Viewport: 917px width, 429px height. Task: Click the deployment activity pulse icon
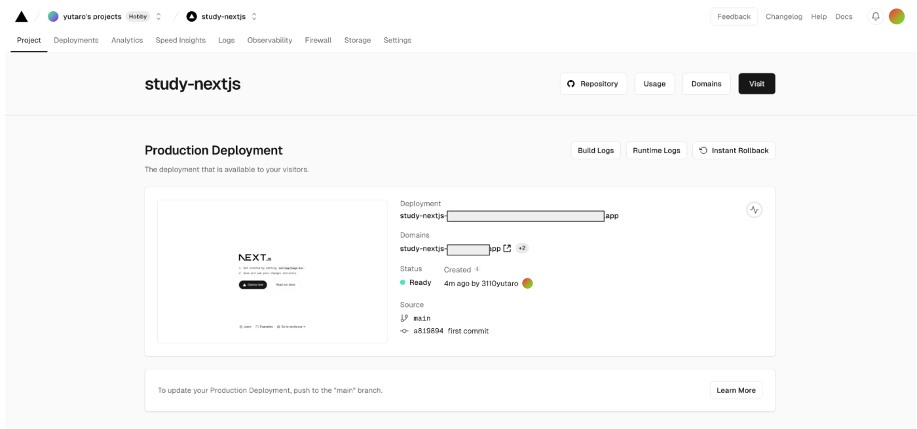click(x=754, y=210)
